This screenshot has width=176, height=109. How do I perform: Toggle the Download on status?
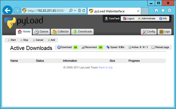(75, 47)
